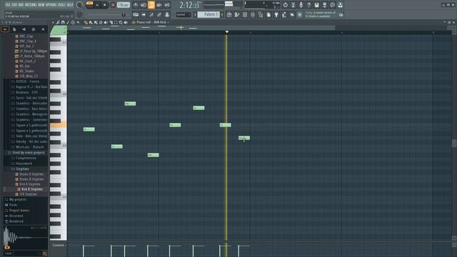Open the ADD menu
Viewport: 457px width, 257px height.
pyautogui.click(x=21, y=5)
